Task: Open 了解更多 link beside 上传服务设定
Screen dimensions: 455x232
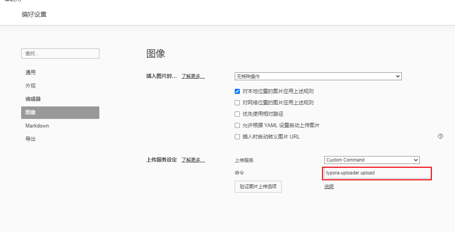Action: [x=193, y=160]
